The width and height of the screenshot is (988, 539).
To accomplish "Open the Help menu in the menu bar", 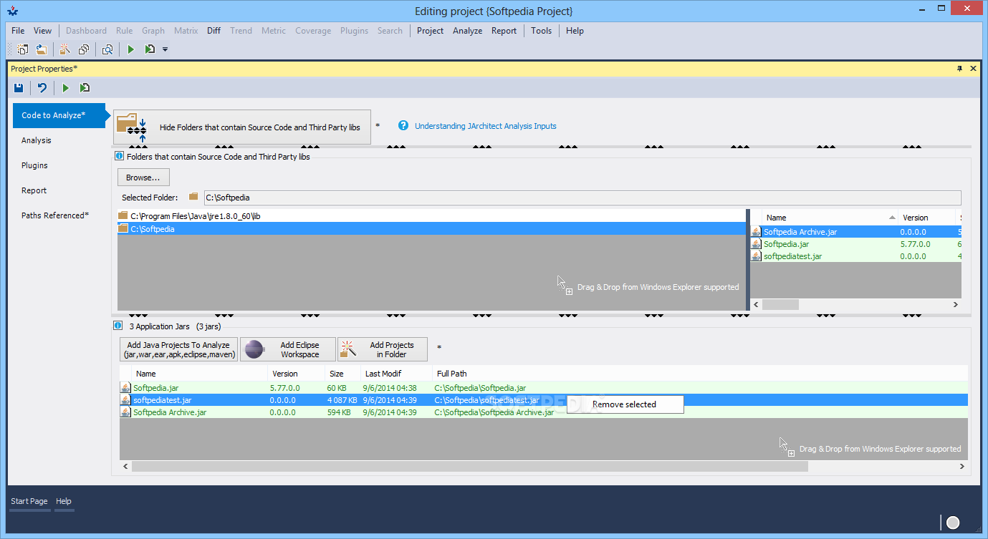I will [575, 31].
